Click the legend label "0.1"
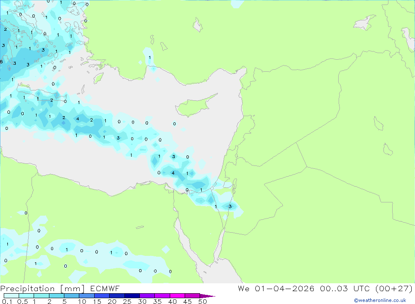The width and height of the screenshot is (415, 304). coord(7,302)
